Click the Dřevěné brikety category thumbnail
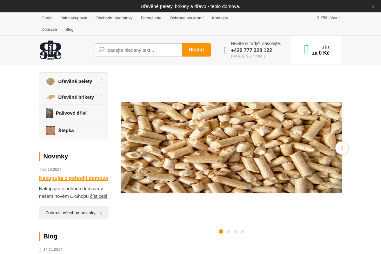 (50, 97)
